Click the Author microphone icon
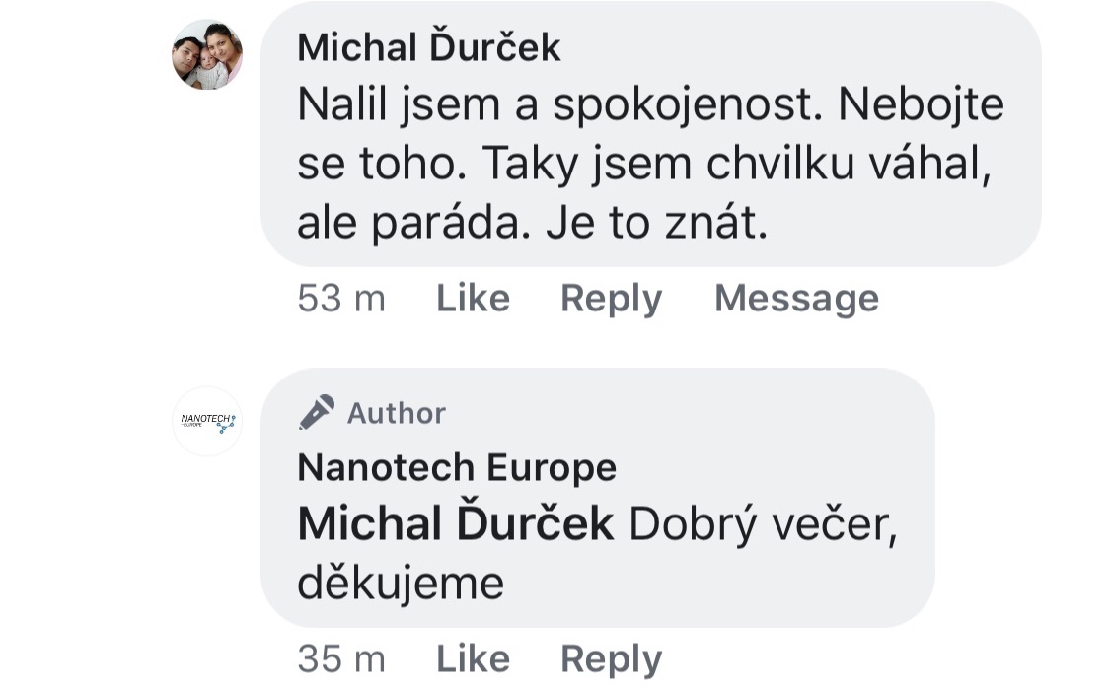 [316, 412]
